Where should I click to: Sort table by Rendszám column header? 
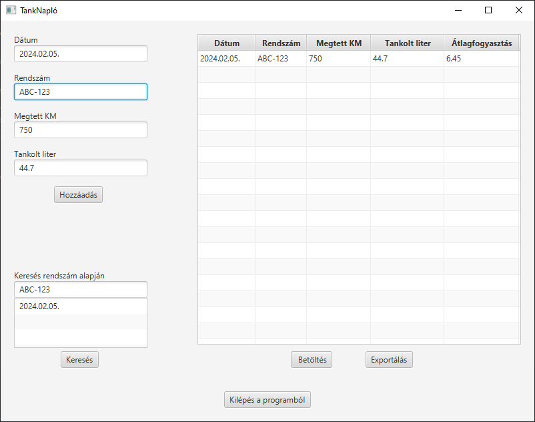click(x=281, y=43)
